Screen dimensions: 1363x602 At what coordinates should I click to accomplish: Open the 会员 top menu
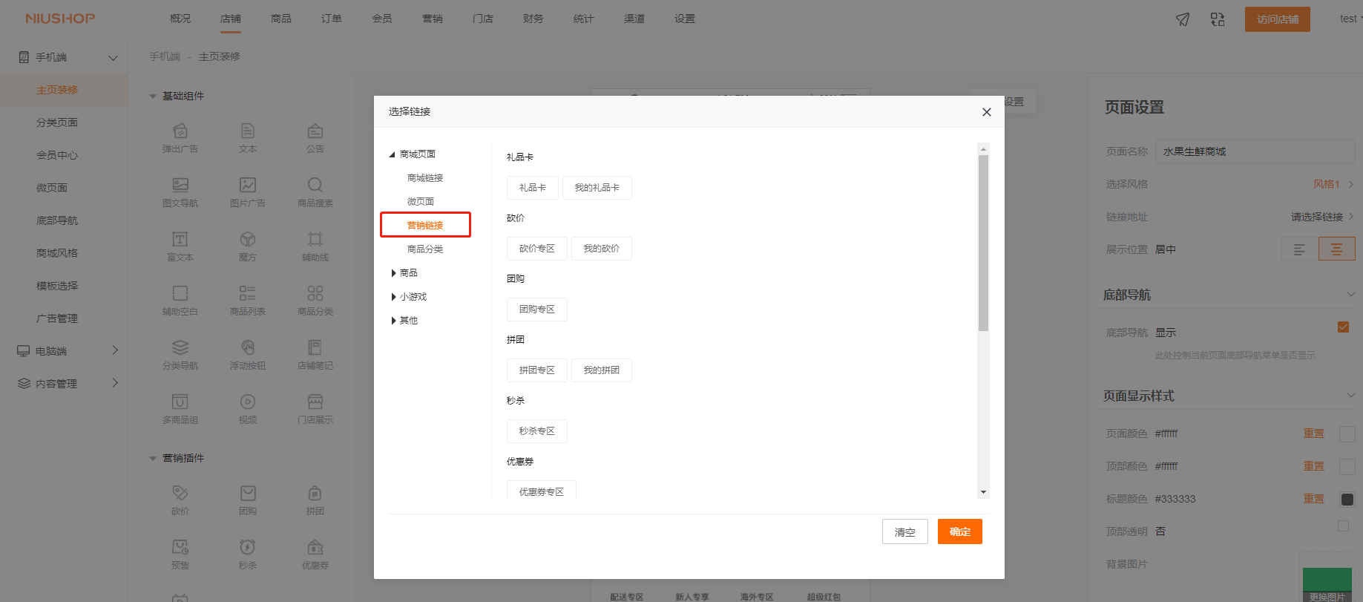382,19
